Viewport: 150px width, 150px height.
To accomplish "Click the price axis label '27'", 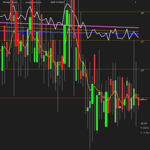I will (142, 42).
